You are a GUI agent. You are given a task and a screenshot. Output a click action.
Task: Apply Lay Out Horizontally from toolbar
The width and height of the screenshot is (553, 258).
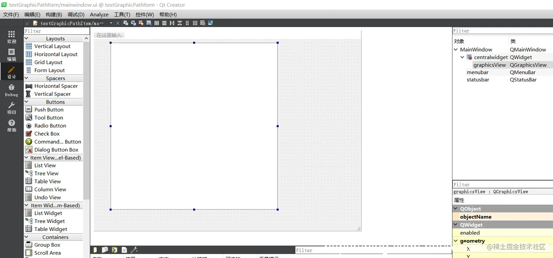pyautogui.click(x=157, y=23)
